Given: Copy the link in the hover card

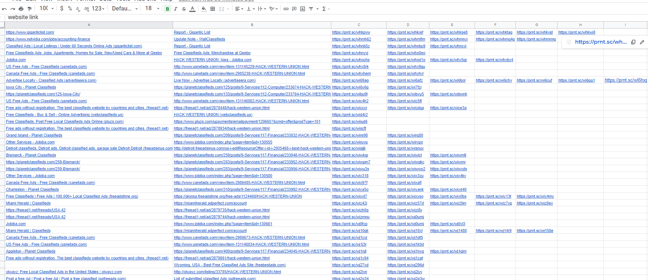Looking at the screenshot, I should [x=633, y=42].
